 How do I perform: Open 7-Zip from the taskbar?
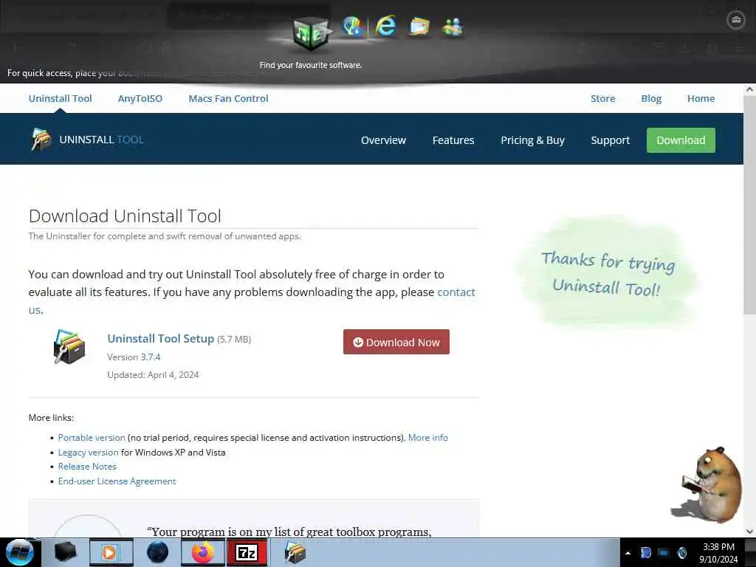coord(247,552)
